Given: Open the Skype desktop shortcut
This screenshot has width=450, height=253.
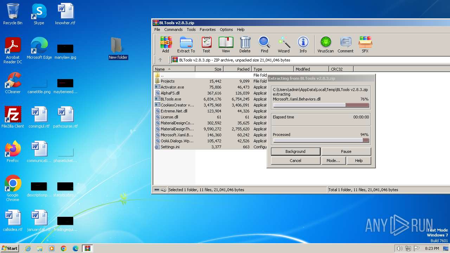Looking at the screenshot, I should coord(39,14).
